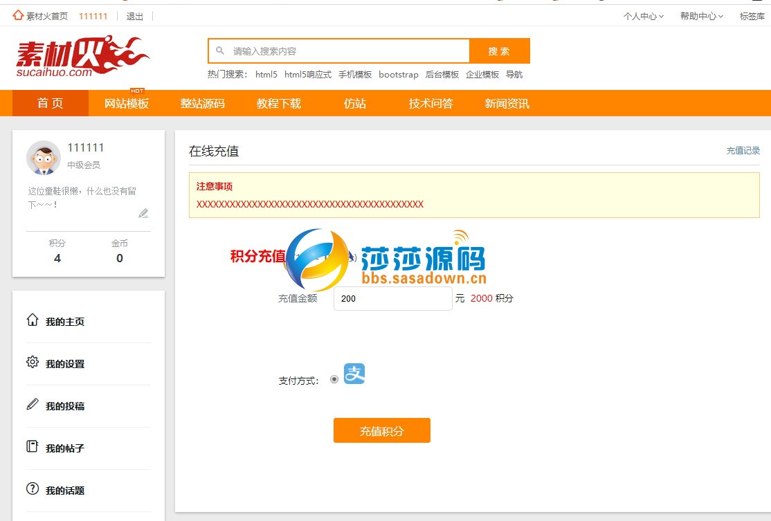
Task: Click hot search term 导航
Action: tap(514, 74)
